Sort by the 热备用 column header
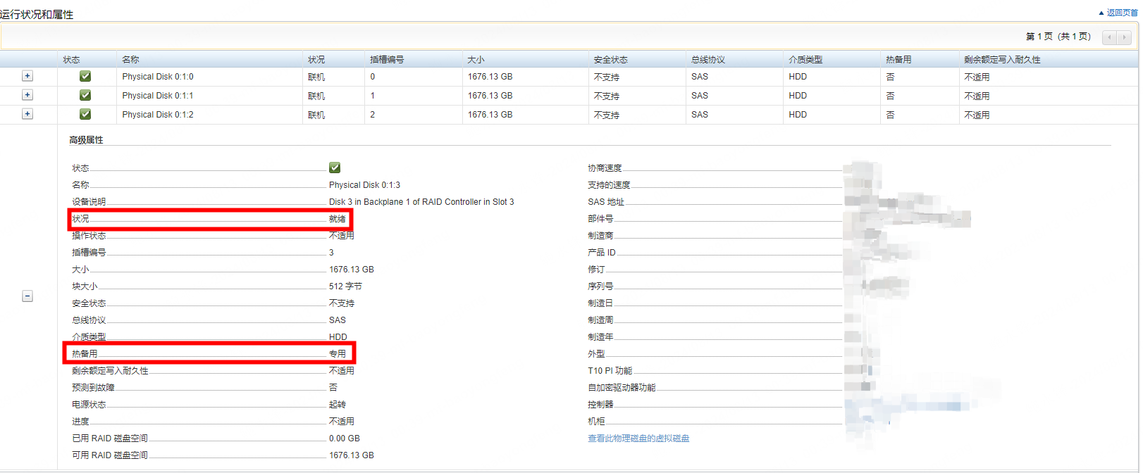The width and height of the screenshot is (1143, 473). [898, 60]
